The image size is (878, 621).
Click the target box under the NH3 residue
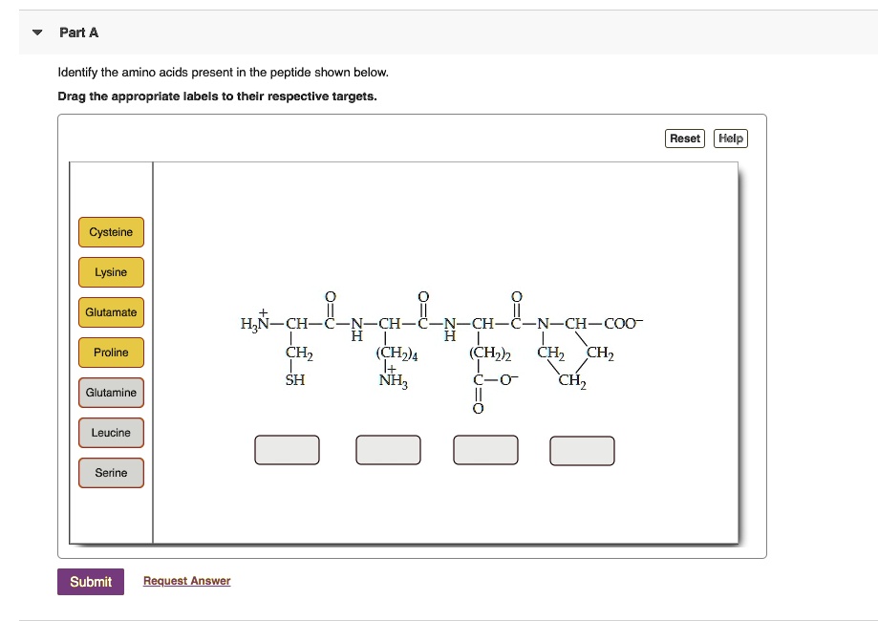(388, 450)
